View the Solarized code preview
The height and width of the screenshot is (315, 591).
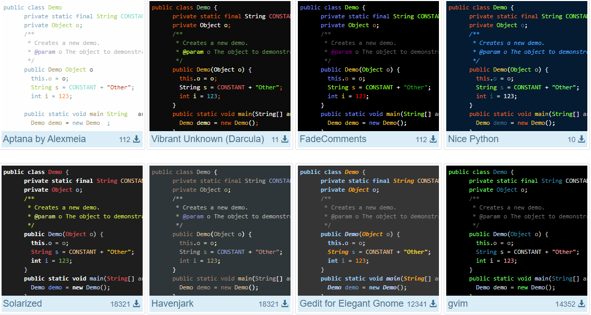[x=72, y=230]
